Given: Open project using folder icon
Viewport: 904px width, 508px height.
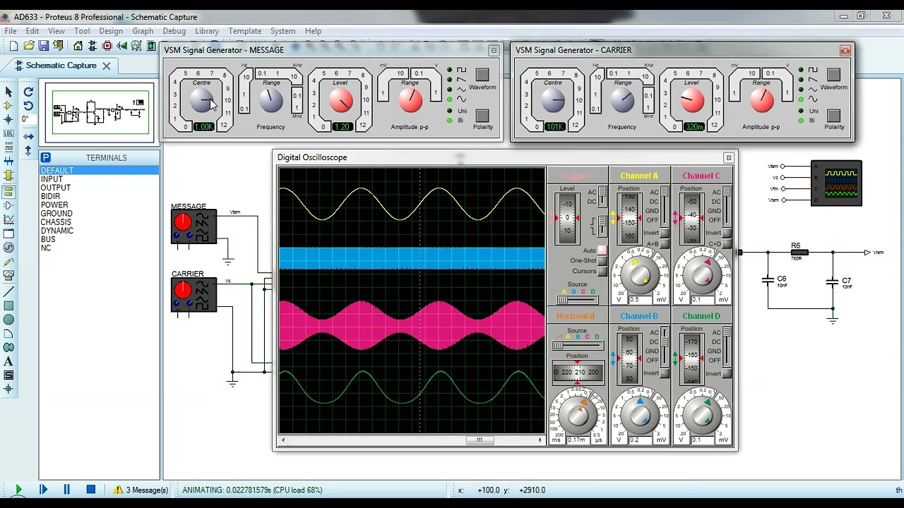Looking at the screenshot, I should point(29,46).
